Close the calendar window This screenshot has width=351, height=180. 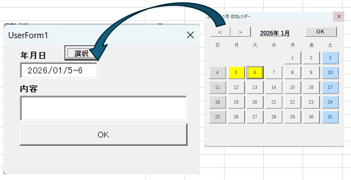(338, 16)
